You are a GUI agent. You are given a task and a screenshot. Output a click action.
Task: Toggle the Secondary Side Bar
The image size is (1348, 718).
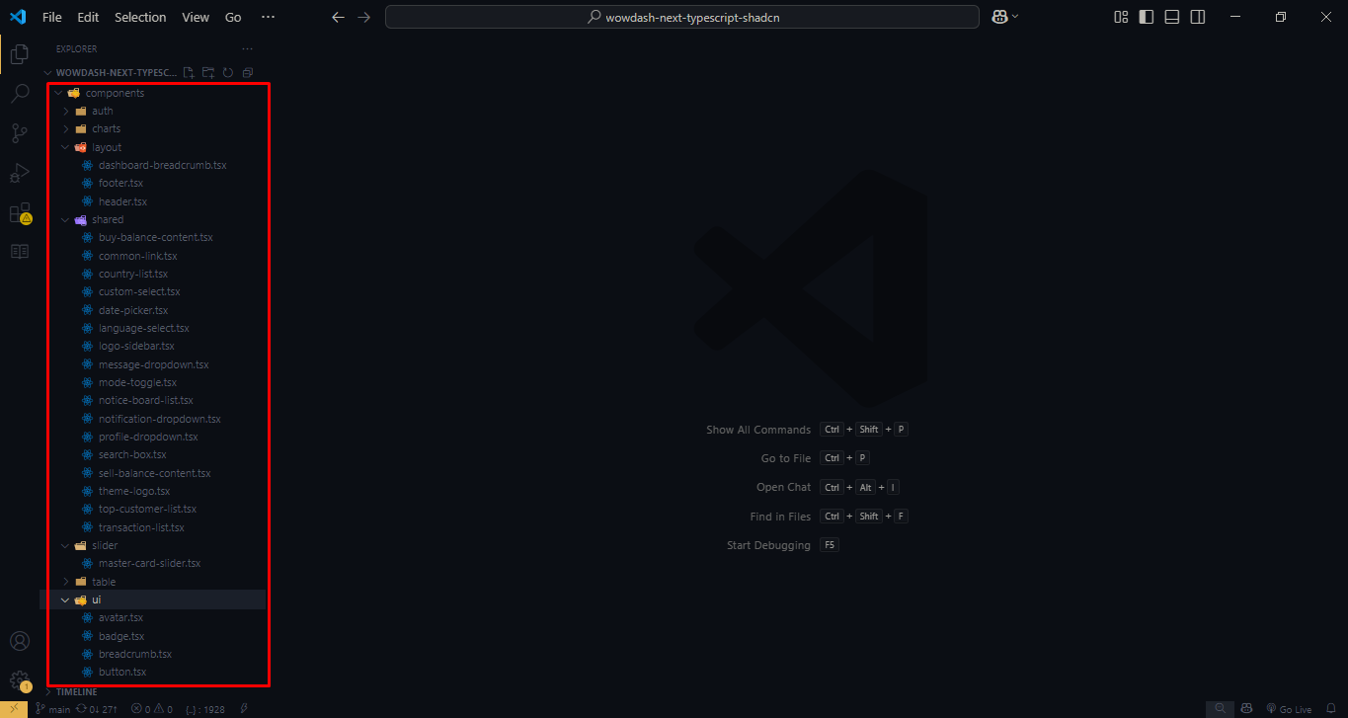[x=1197, y=17]
